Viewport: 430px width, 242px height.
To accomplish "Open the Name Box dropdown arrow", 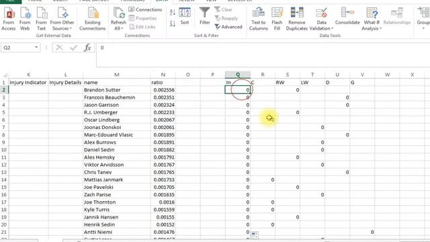I will (x=36, y=48).
